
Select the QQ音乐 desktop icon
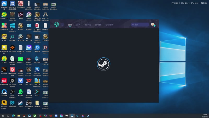point(4,60)
